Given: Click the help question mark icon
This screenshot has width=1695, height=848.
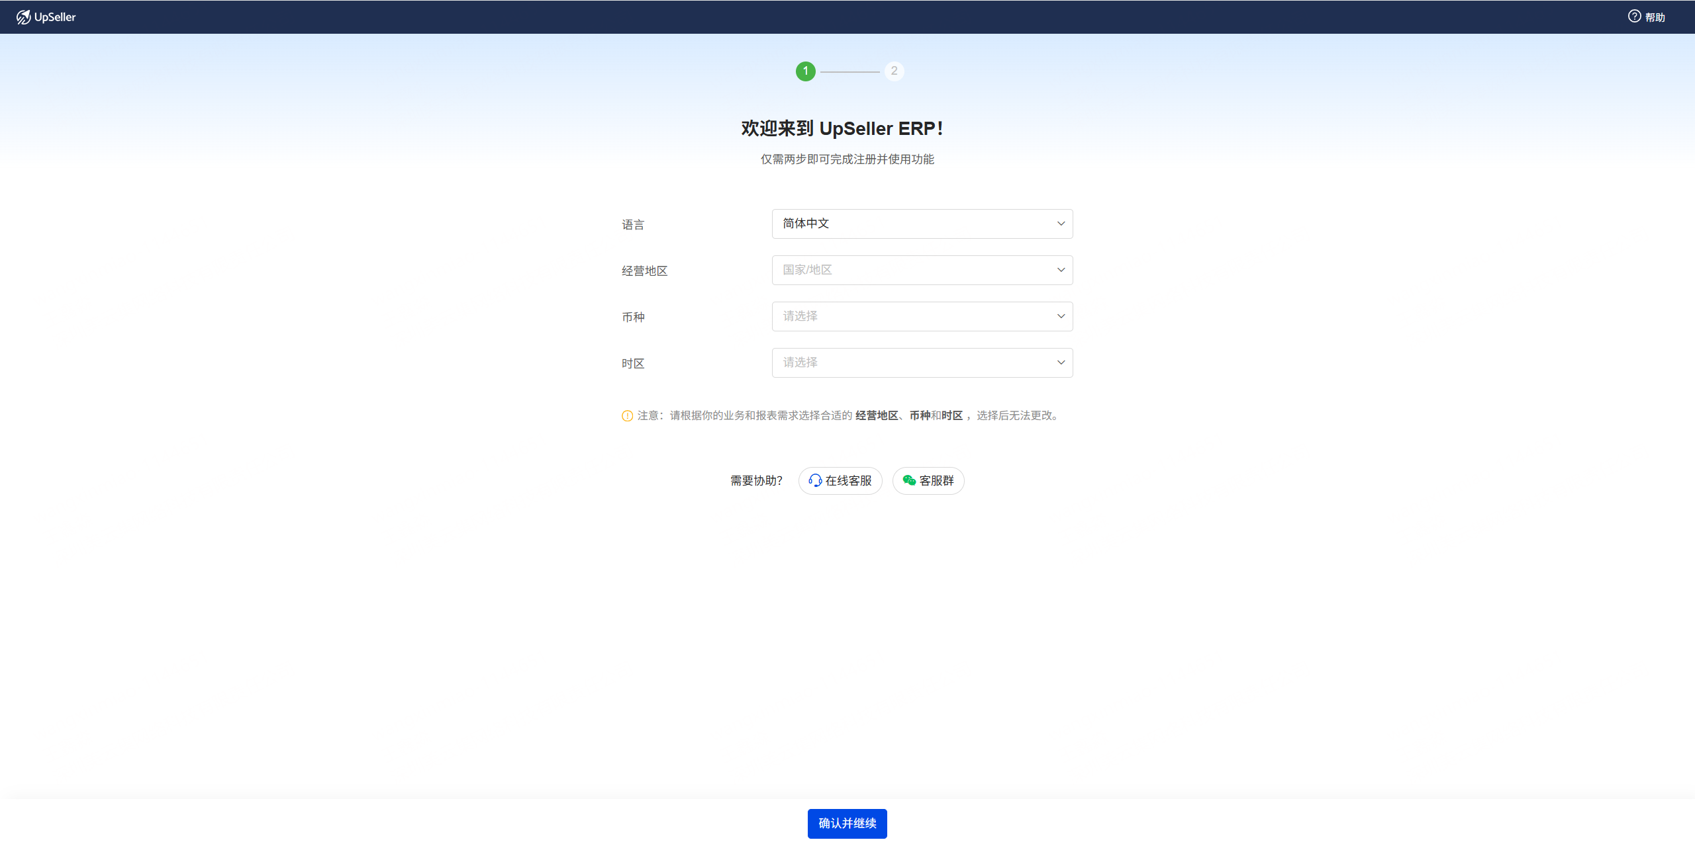Looking at the screenshot, I should click(1634, 17).
